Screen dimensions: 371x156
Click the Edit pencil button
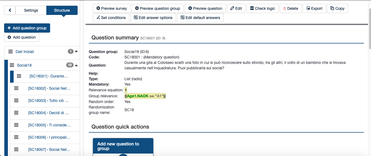pyautogui.click(x=236, y=8)
